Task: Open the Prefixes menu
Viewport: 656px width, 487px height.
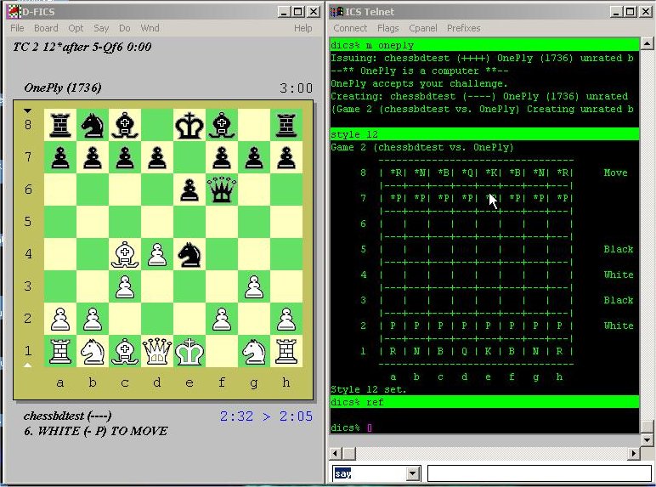Action: [x=464, y=28]
